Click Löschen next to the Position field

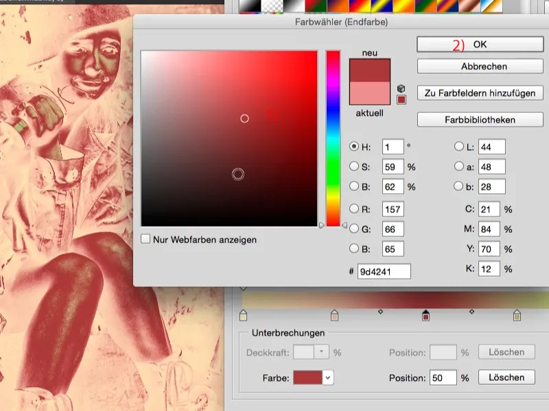505,377
